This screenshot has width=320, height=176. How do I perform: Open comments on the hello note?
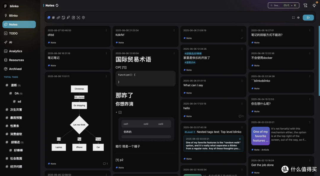241,116
